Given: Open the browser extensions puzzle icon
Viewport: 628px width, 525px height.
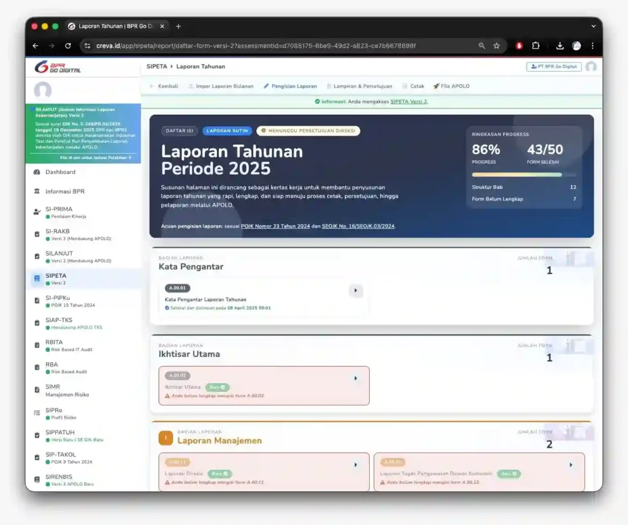Looking at the screenshot, I should (x=536, y=46).
